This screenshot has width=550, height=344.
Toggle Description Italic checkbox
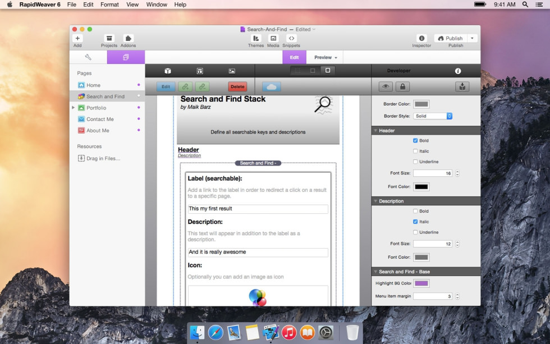pos(415,222)
